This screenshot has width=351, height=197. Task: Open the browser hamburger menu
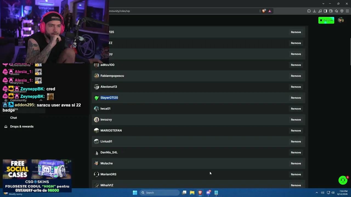347,11
